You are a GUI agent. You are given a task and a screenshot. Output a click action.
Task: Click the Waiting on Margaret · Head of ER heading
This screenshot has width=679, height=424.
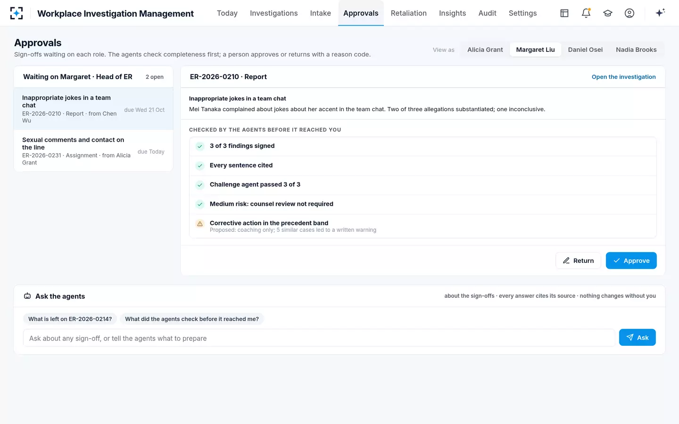click(x=78, y=77)
